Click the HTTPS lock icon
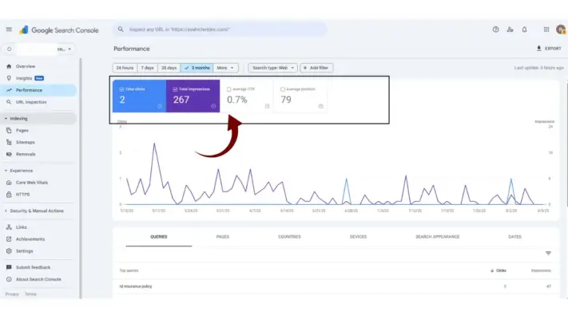Image resolution: width=568 pixels, height=319 pixels. pyautogui.click(x=9, y=195)
